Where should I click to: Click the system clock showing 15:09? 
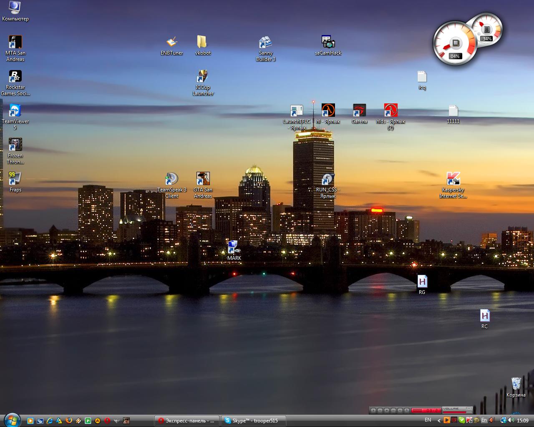tap(522, 421)
